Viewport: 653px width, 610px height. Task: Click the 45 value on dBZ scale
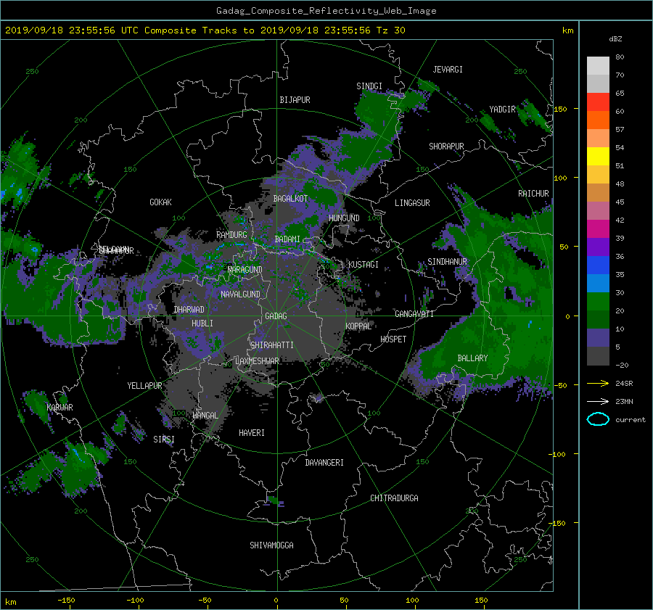620,202
